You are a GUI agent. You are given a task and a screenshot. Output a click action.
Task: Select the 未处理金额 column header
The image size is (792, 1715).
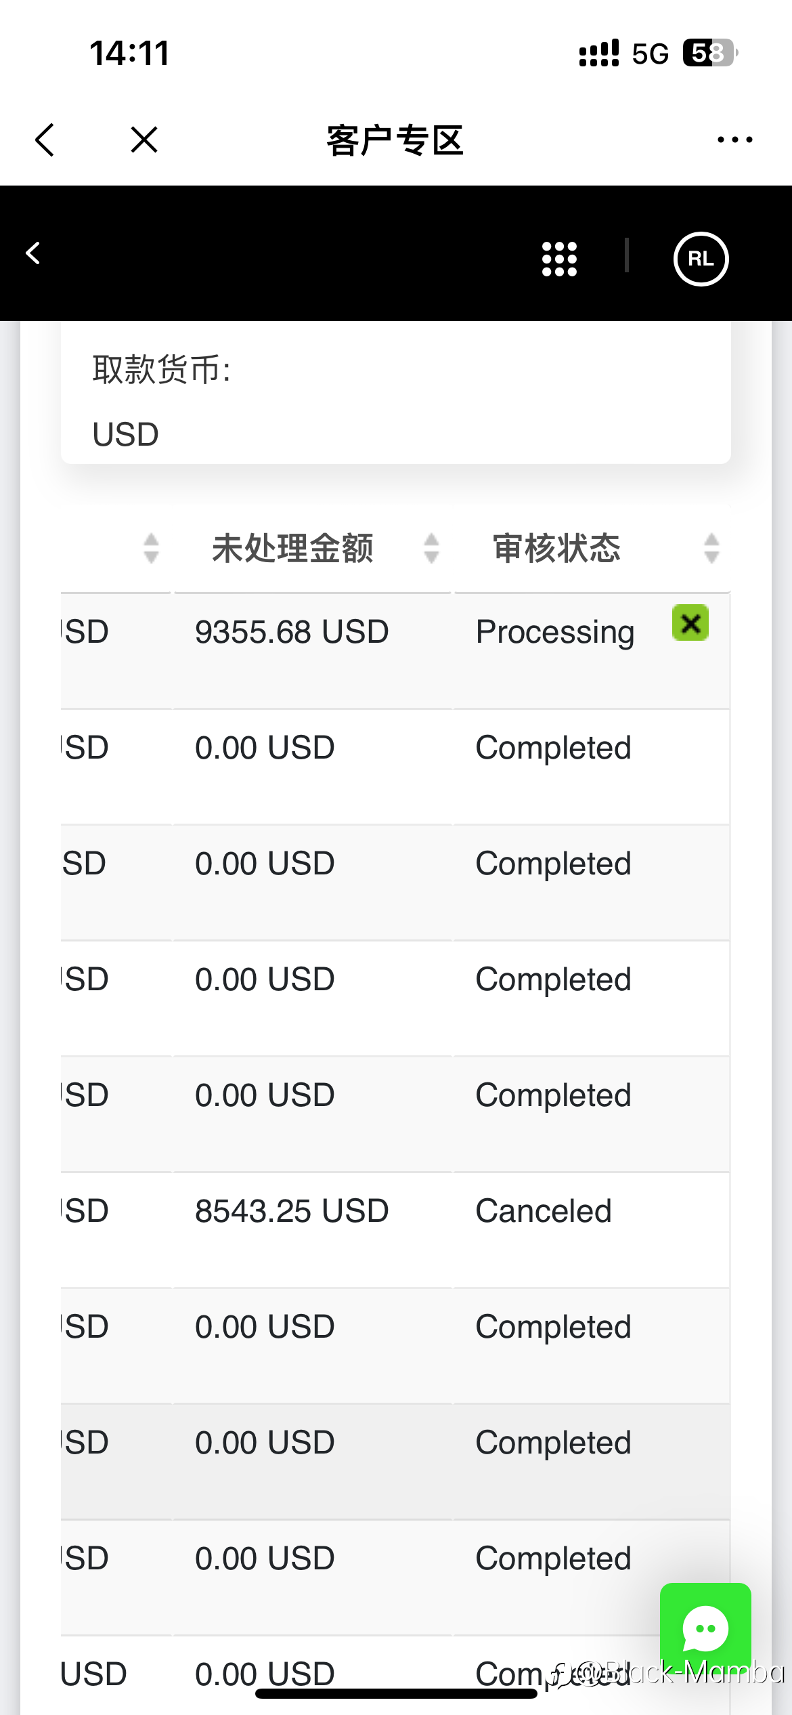(292, 548)
